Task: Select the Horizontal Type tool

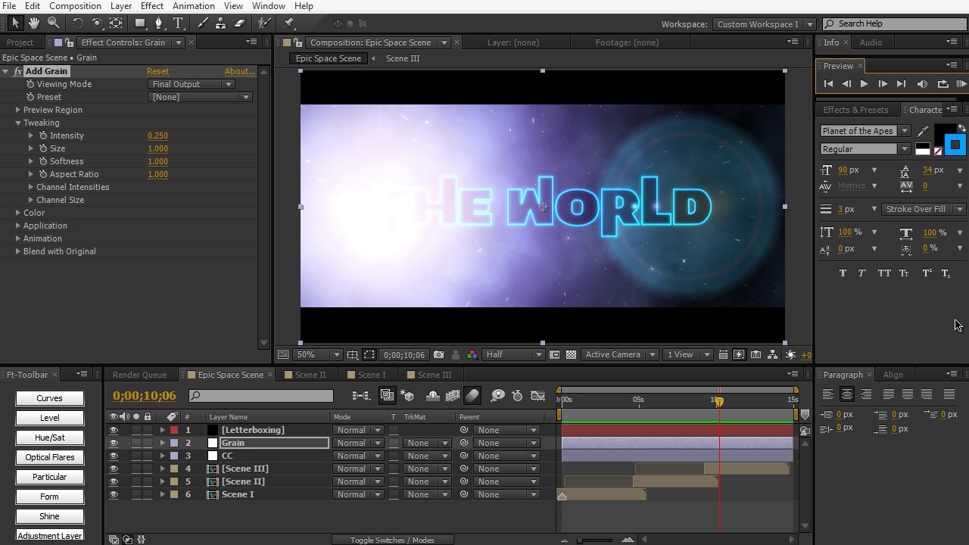Action: [x=178, y=23]
